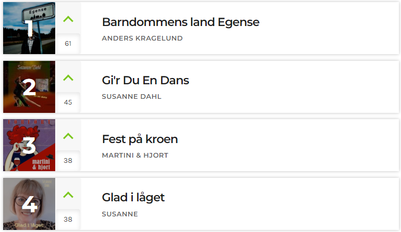Open Susanne Dahl dancers album cover

[29, 87]
